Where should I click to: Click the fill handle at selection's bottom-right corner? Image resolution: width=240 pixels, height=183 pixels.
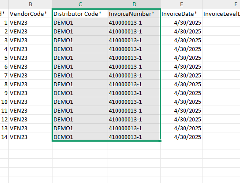160,141
